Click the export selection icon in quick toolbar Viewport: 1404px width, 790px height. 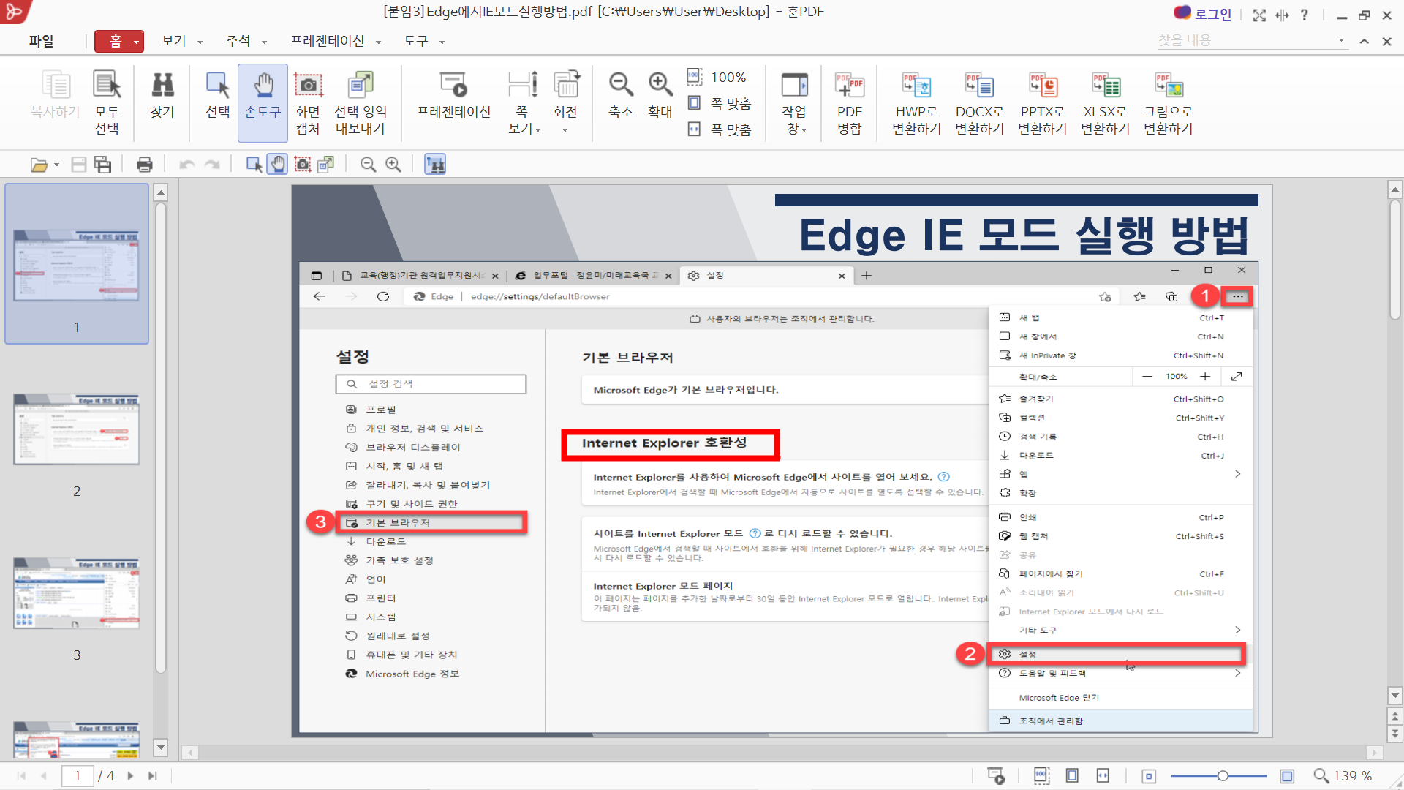point(326,165)
